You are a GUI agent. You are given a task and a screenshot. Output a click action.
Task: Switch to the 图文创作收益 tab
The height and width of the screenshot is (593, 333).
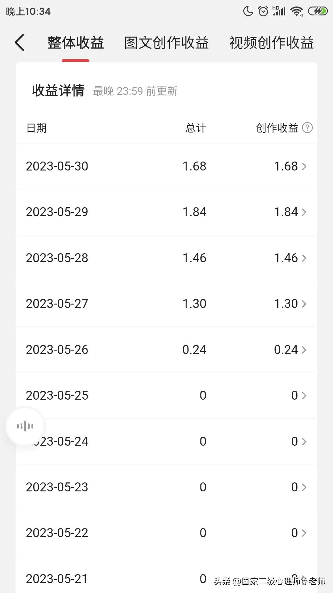point(166,43)
